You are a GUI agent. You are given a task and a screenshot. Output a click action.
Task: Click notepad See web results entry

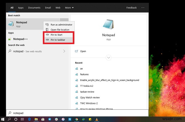point(37,51)
